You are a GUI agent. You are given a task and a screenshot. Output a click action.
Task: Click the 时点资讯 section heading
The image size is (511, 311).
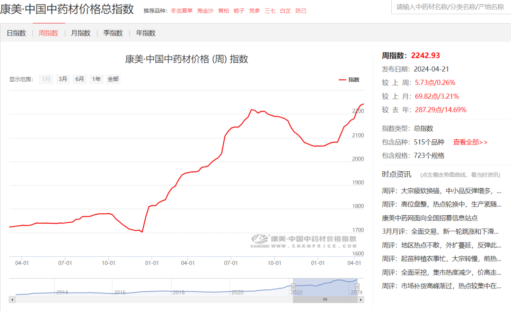tap(396, 175)
